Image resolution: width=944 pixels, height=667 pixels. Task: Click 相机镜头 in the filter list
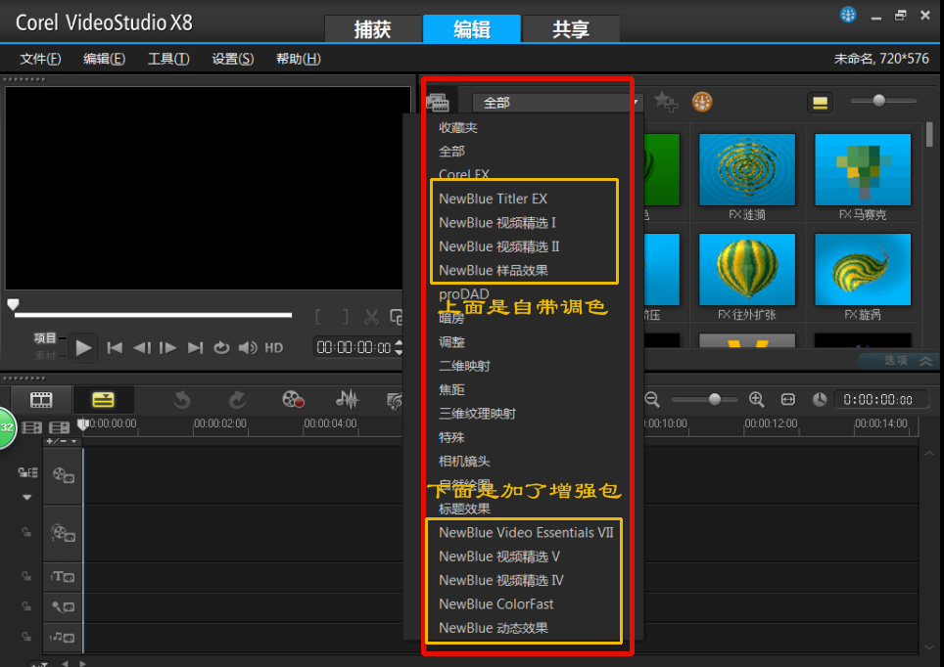pos(464,462)
